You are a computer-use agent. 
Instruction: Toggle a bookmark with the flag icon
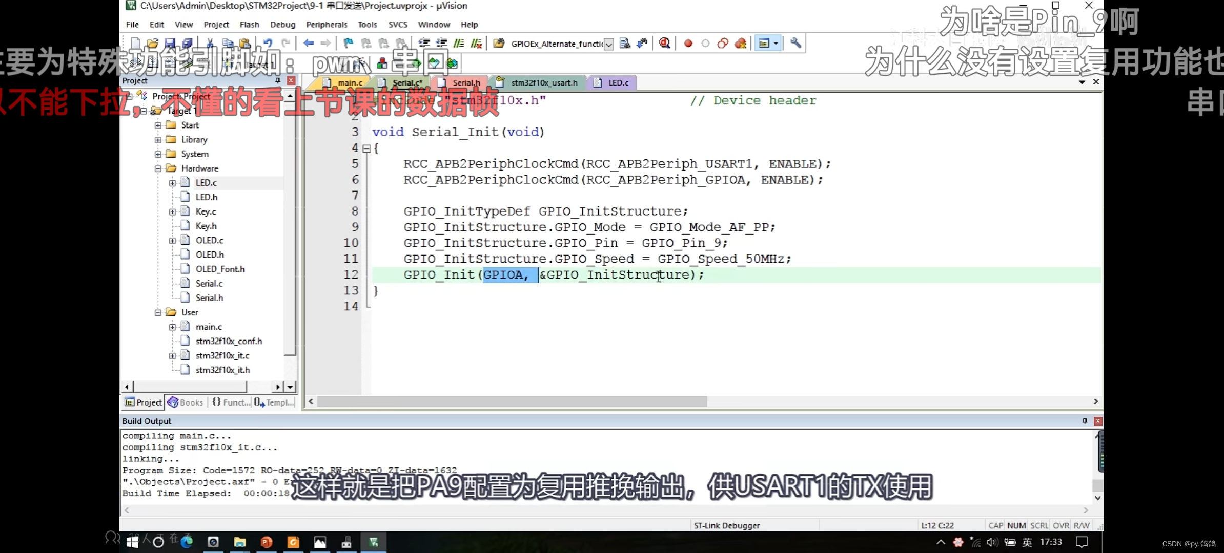349,44
